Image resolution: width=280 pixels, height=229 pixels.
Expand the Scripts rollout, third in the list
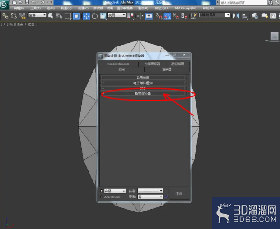143,88
